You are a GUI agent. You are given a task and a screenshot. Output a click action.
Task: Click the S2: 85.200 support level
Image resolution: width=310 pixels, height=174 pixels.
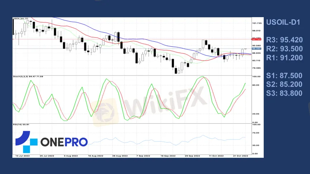[x=284, y=84]
